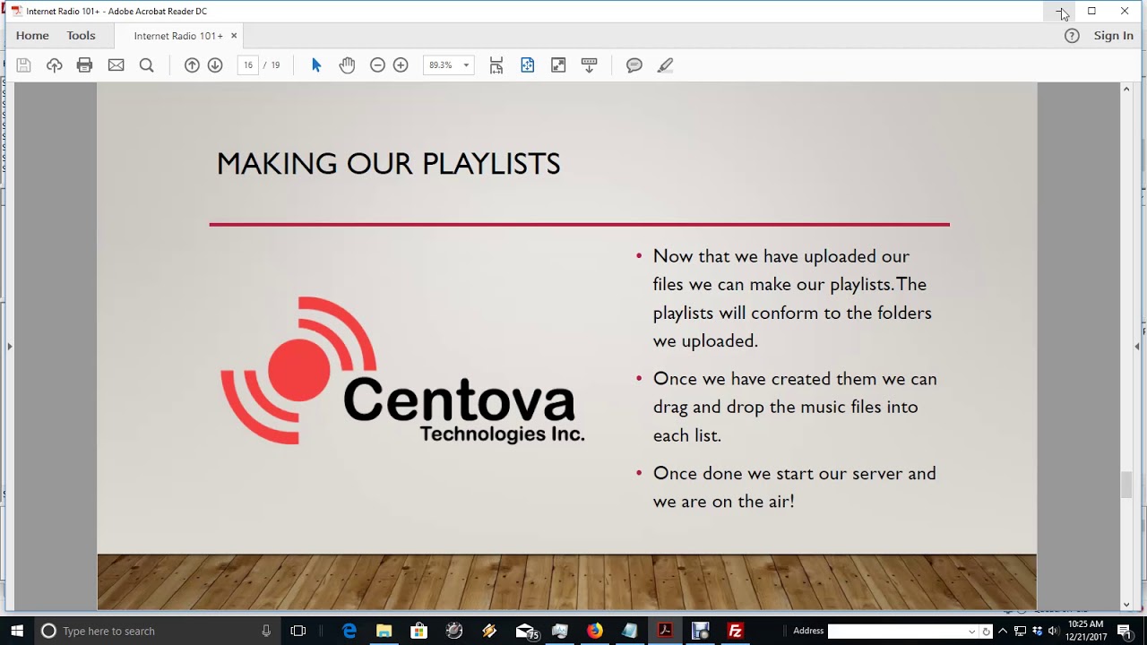1147x645 pixels.
Task: Close the Internet Radio 101+ tab
Action: [234, 36]
